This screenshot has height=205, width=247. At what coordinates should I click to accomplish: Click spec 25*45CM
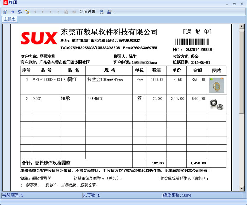(x=95, y=99)
